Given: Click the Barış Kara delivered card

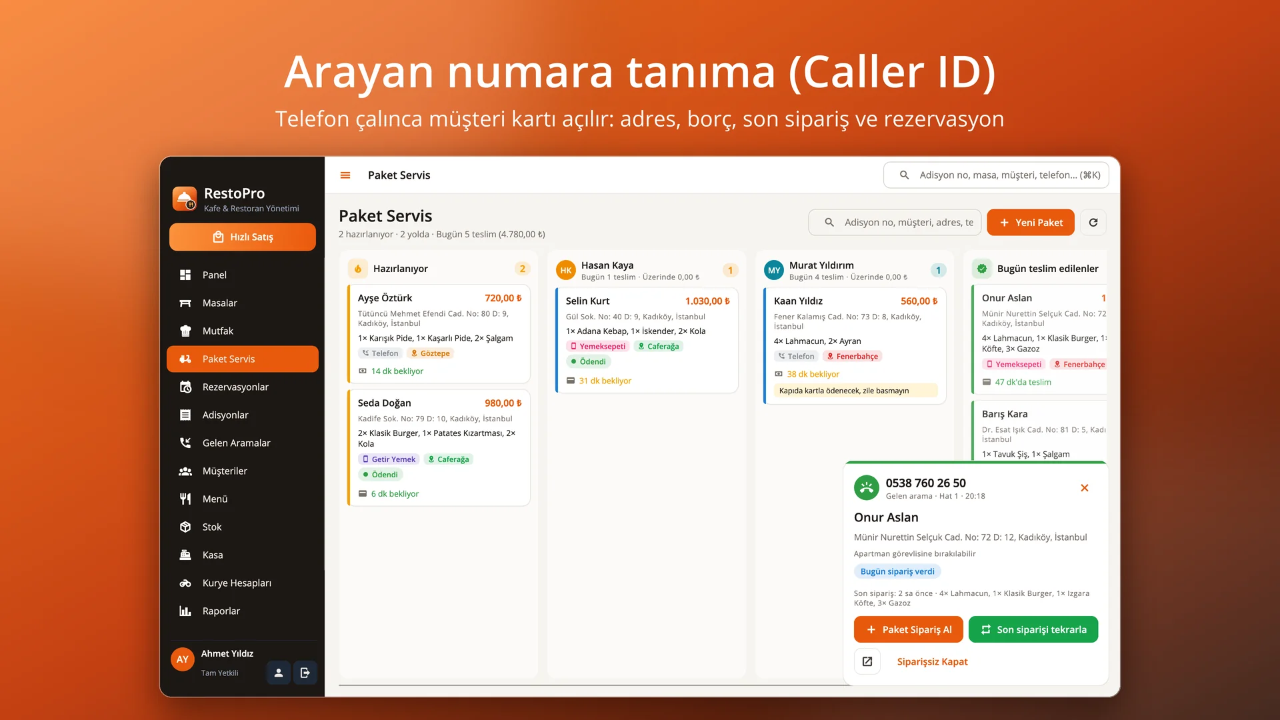Looking at the screenshot, I should click(1040, 432).
